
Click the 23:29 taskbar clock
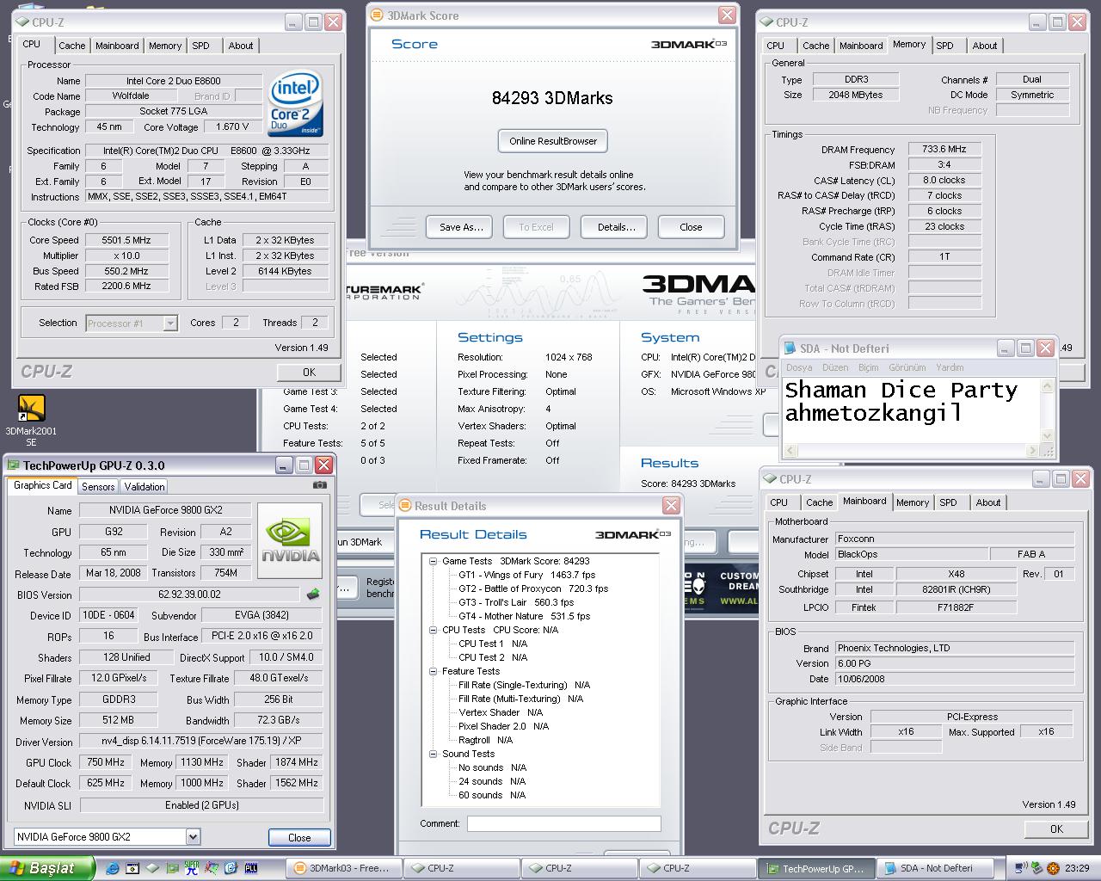(1077, 868)
